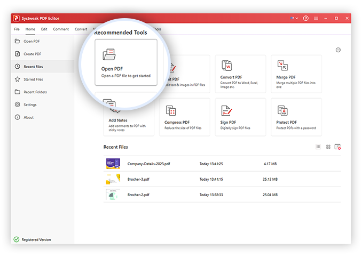Click the Compress PDF card title
This screenshot has width=362, height=258.
[x=177, y=123]
